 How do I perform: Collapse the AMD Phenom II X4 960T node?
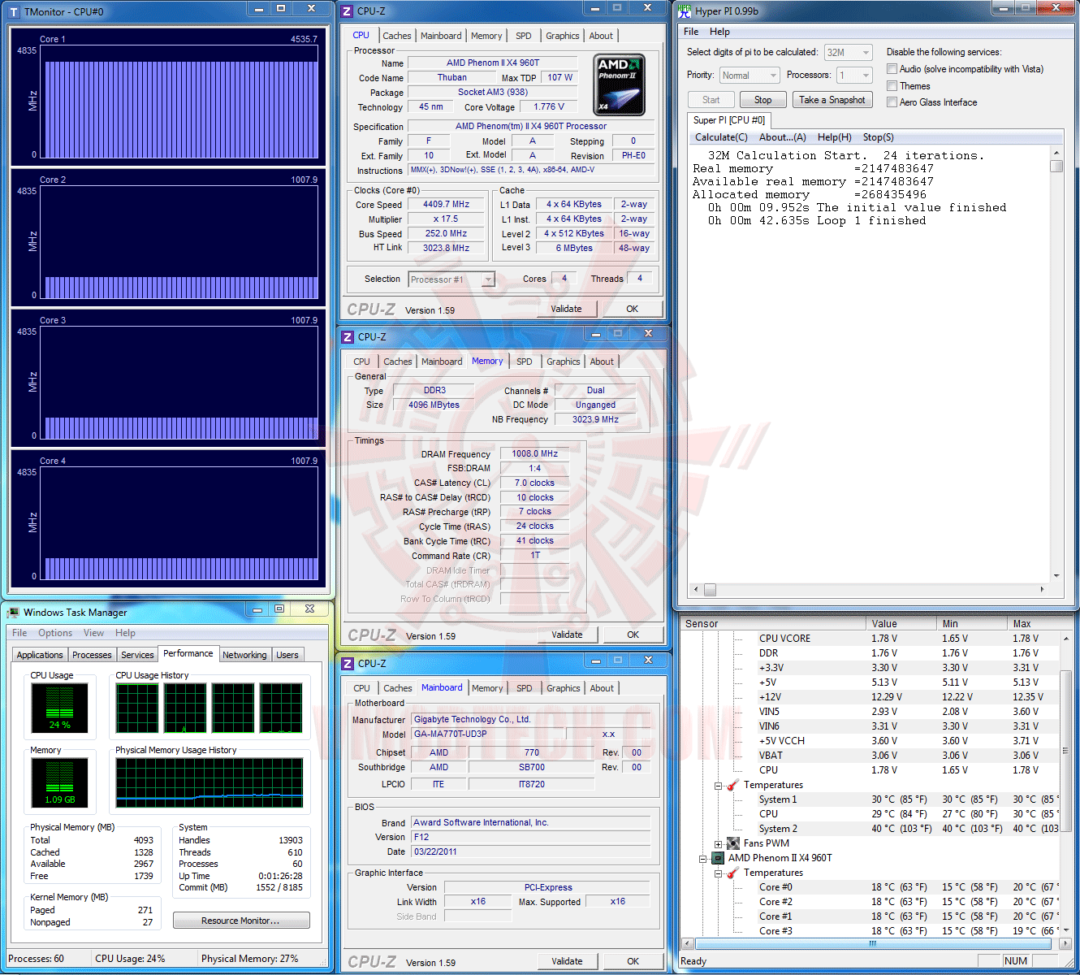click(703, 858)
